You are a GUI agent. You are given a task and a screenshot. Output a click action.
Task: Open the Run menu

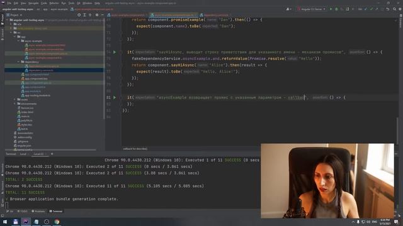click(x=64, y=3)
